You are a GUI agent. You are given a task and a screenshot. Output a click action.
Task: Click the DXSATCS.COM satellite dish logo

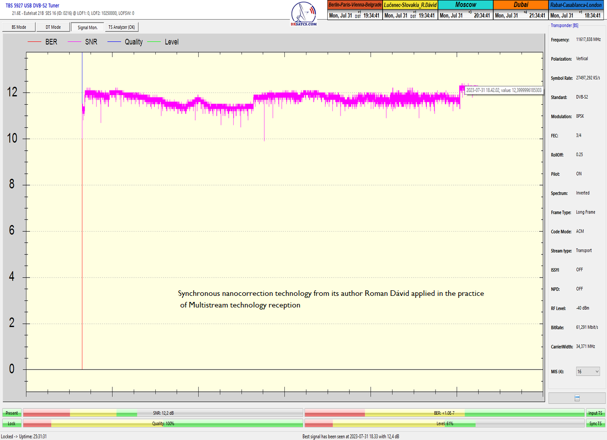click(304, 14)
